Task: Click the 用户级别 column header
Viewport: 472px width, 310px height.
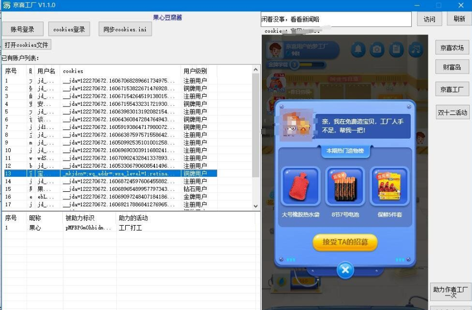Action: click(x=198, y=71)
